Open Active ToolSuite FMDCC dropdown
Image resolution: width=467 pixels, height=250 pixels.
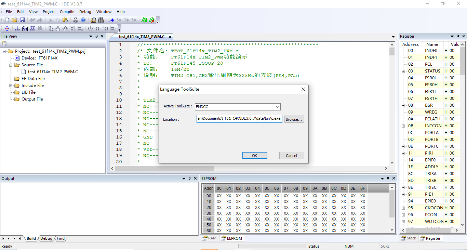pos(278,107)
